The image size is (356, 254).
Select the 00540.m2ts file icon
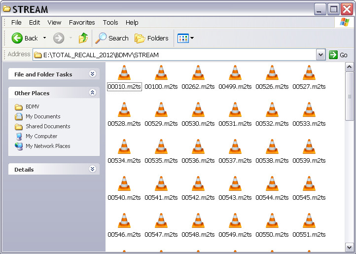(x=124, y=184)
